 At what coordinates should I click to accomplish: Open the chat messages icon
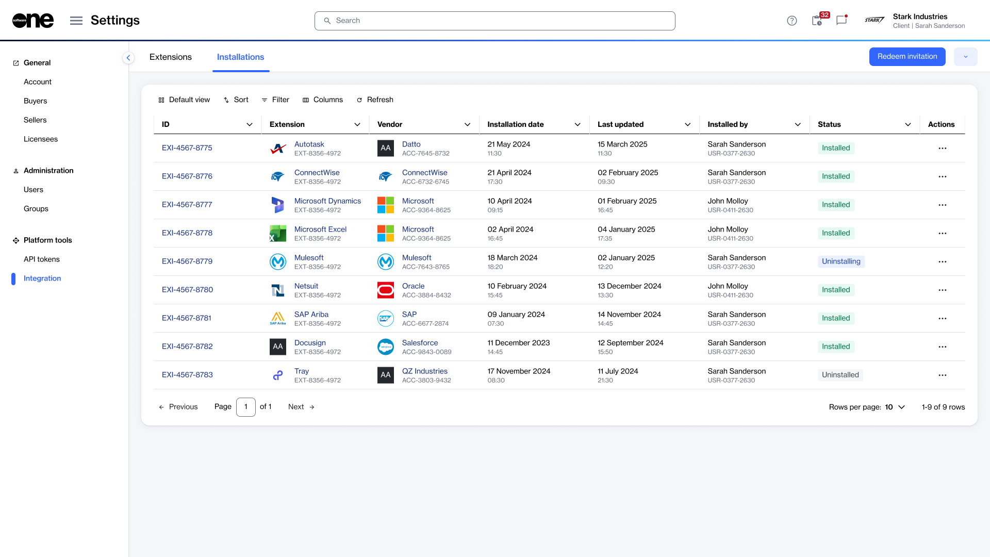pyautogui.click(x=841, y=21)
